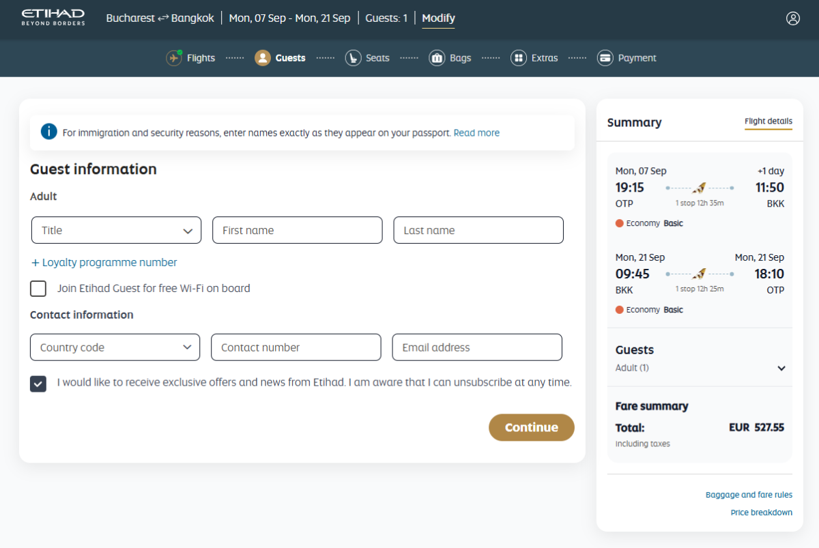Click the Extras step grid icon

[x=519, y=58]
